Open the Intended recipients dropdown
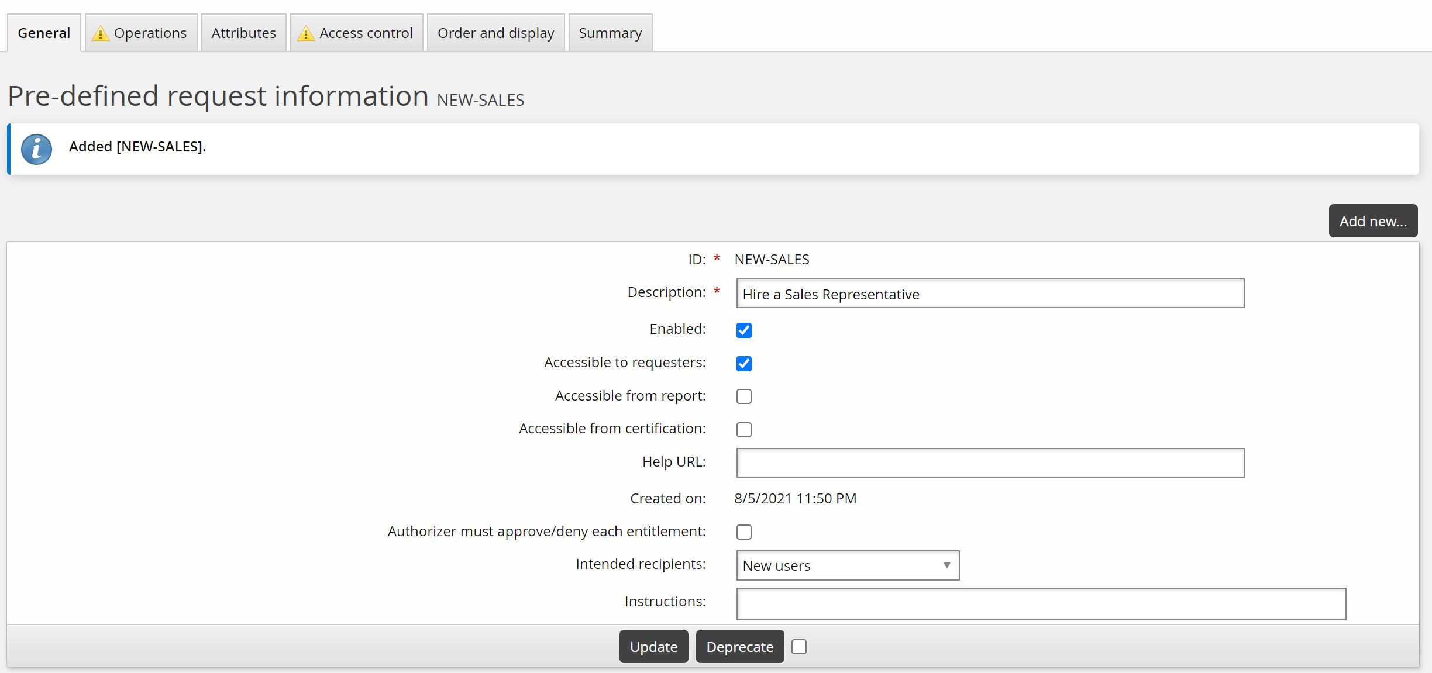 pos(847,565)
